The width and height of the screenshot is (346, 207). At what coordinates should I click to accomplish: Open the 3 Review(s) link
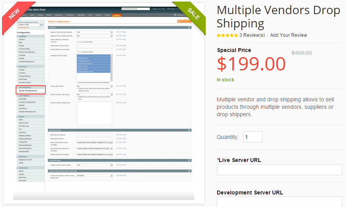click(252, 35)
